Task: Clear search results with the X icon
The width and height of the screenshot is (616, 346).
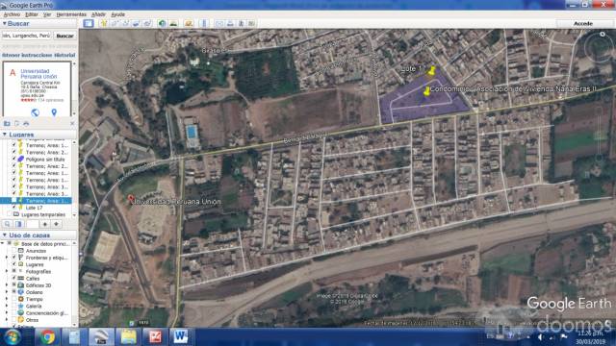Action: point(72,123)
